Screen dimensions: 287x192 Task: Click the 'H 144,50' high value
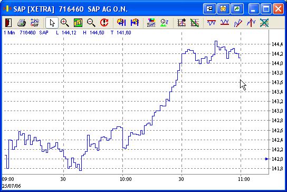(93, 33)
